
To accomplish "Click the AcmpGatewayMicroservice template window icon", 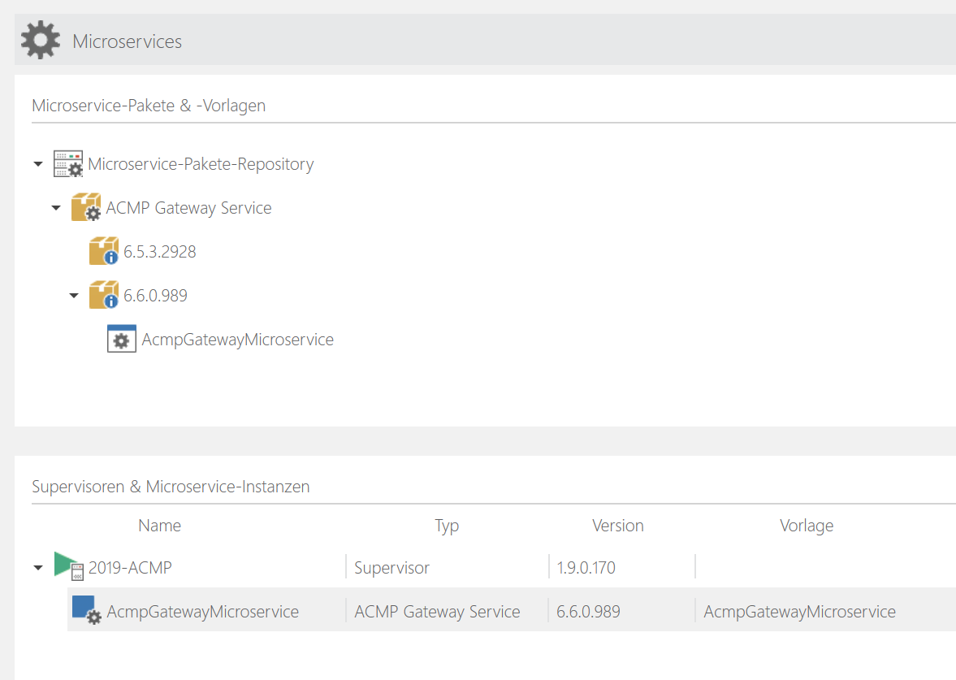I will pos(122,340).
